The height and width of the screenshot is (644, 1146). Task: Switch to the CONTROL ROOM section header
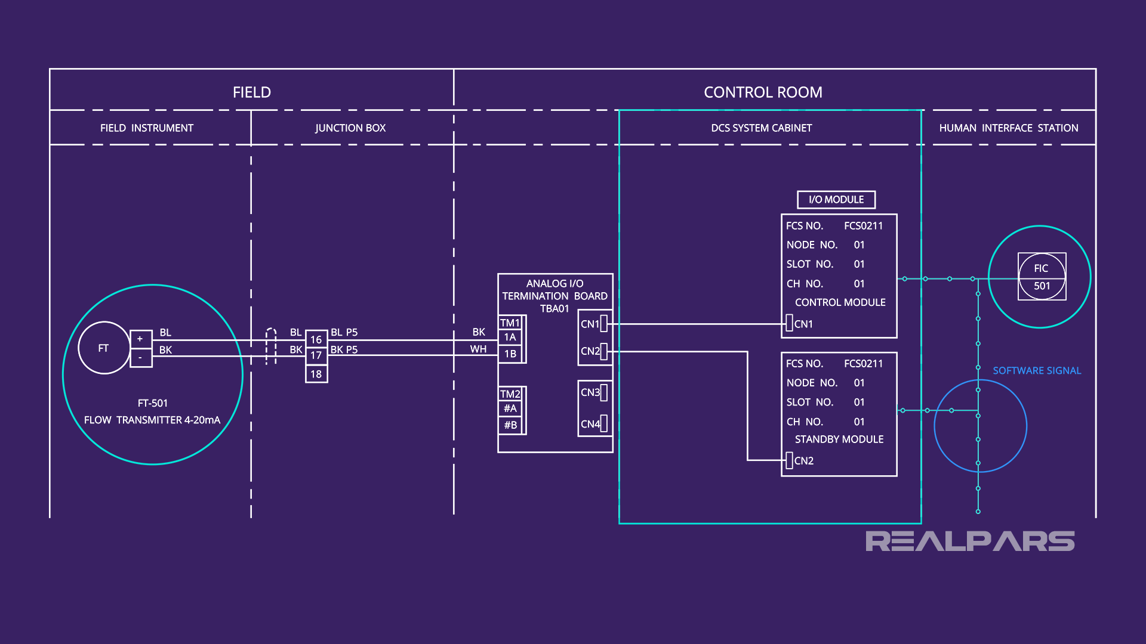point(763,92)
